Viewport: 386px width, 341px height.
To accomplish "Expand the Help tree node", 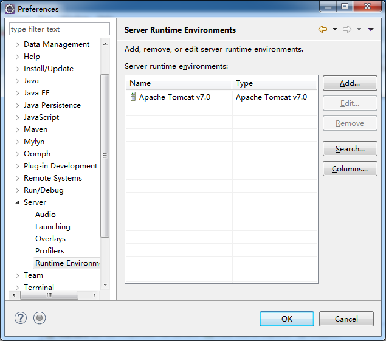I will click(x=17, y=57).
